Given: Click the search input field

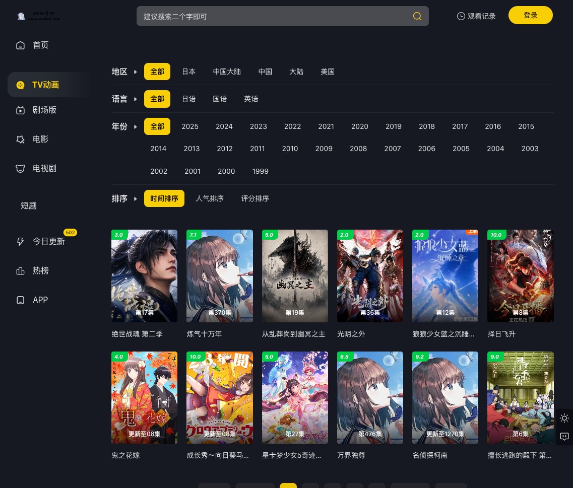Looking at the screenshot, I should point(283,16).
